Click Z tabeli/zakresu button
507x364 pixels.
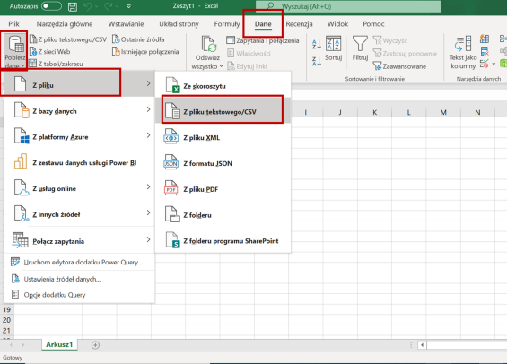tap(56, 64)
